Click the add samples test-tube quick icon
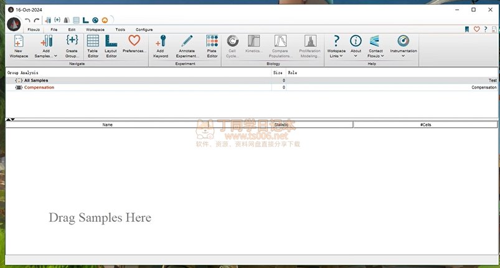The image size is (500, 268). click(x=48, y=20)
